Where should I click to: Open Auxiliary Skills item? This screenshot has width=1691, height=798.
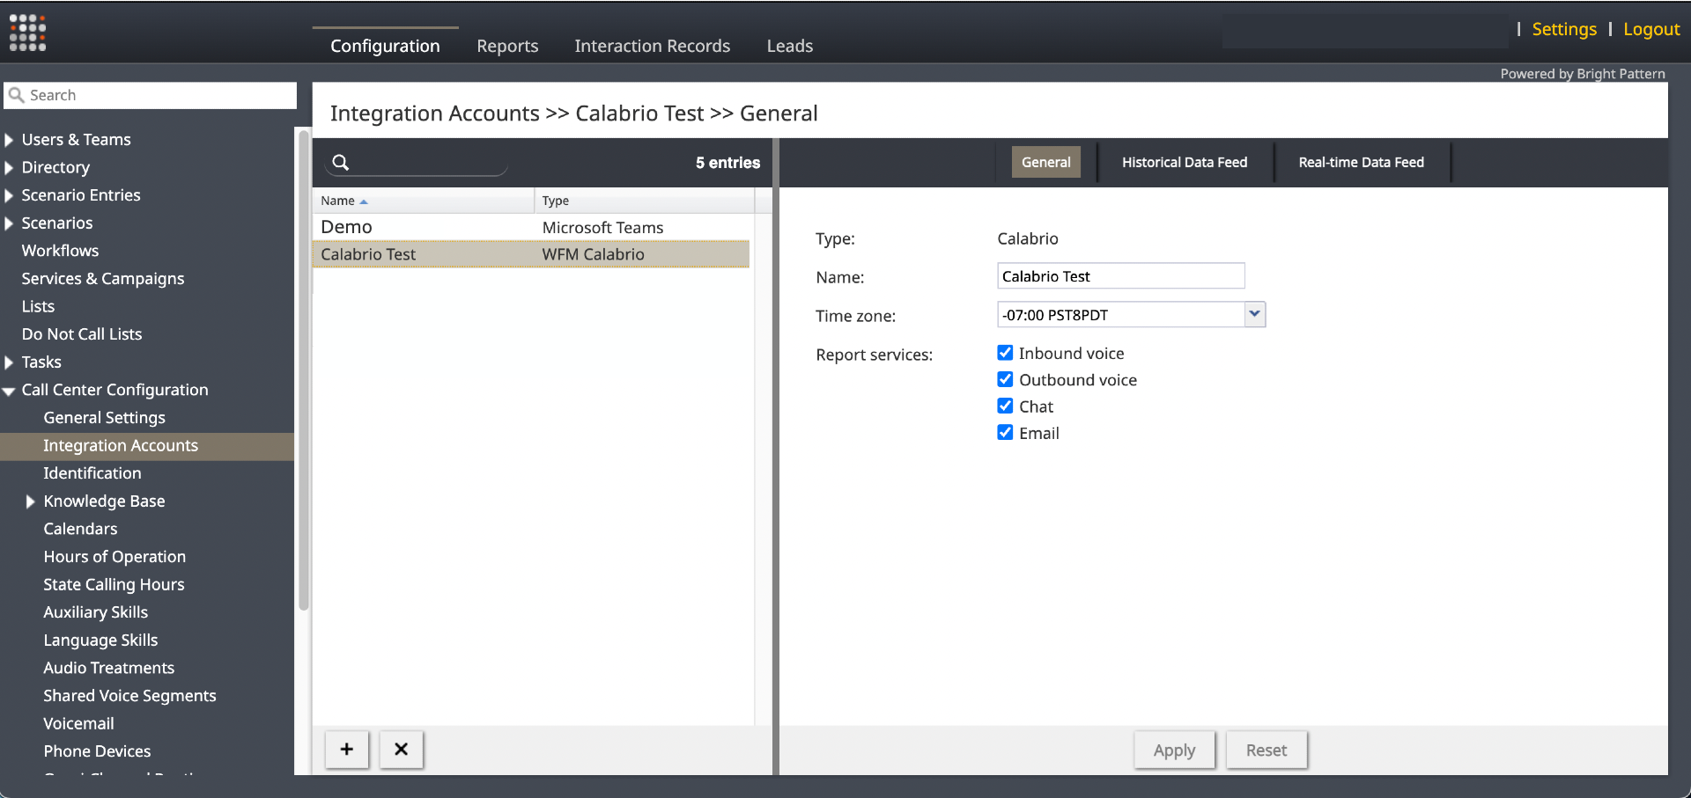tap(95, 612)
